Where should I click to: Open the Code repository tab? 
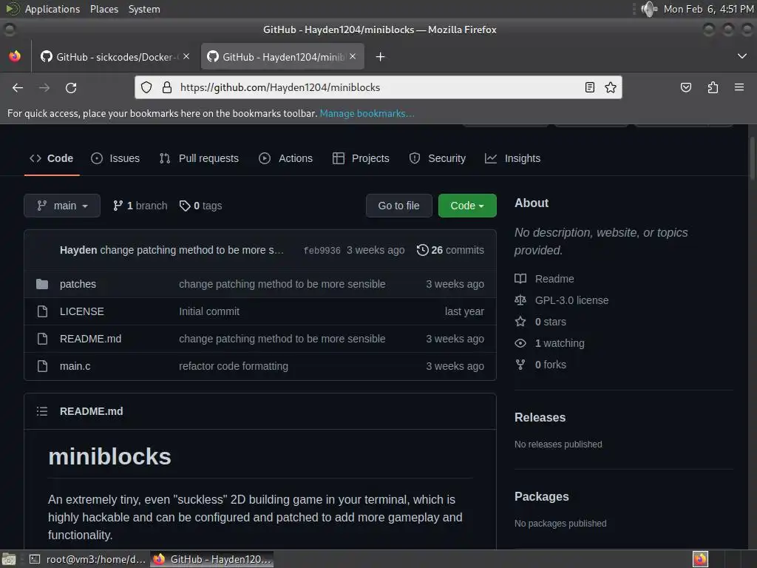click(52, 158)
